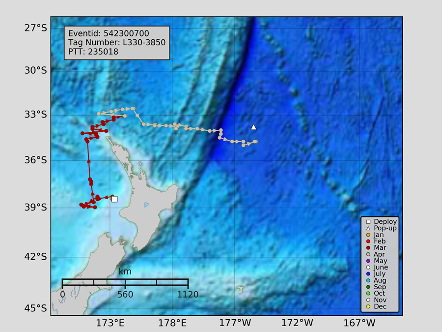This screenshot has width=442, height=332.
Task: Click the red Feb dot in the legend
Action: coord(368,241)
